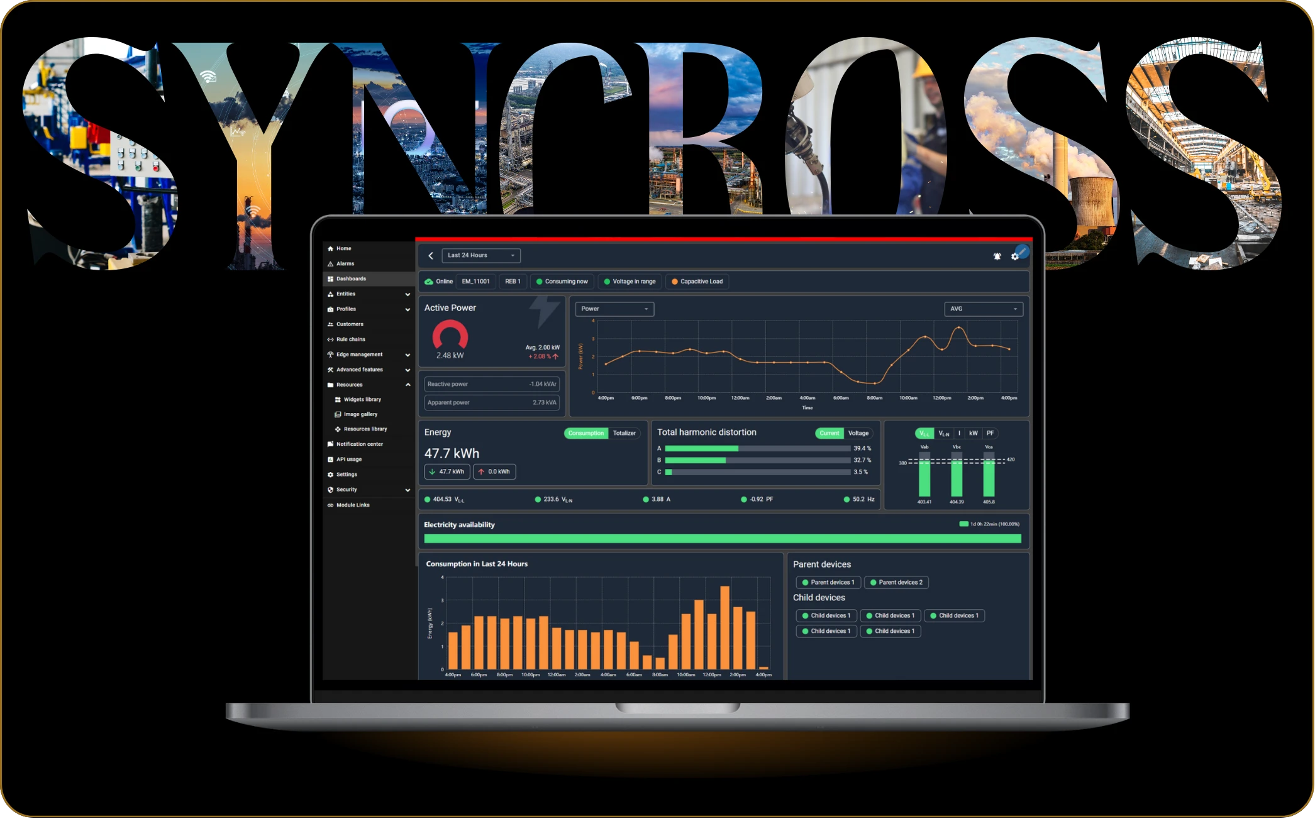Click the back arrow in dashboard toolbar
The width and height of the screenshot is (1315, 819).
(x=431, y=256)
